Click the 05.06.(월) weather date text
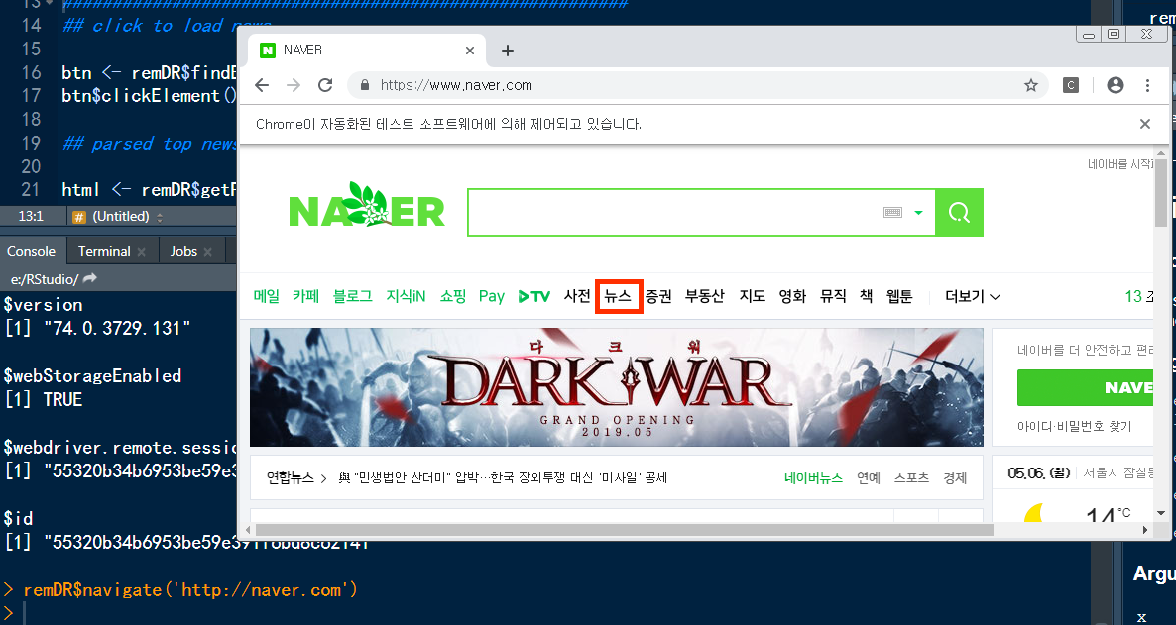The height and width of the screenshot is (625, 1176). point(1039,472)
